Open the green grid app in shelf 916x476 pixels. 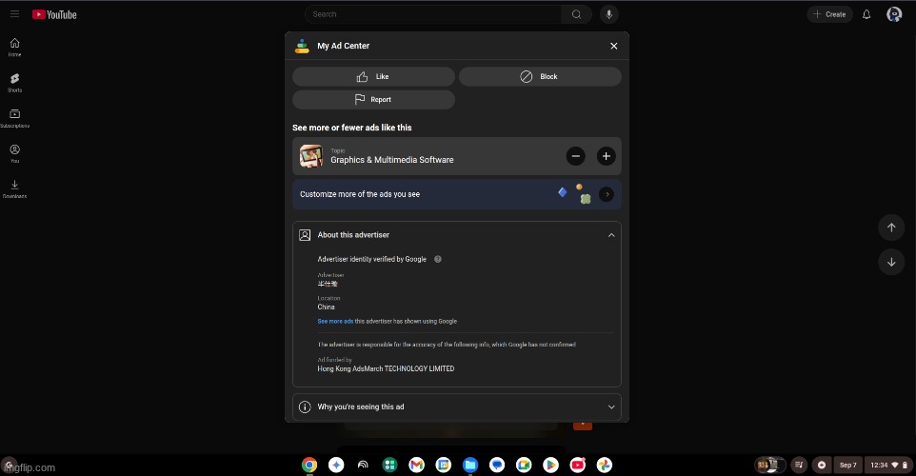[x=389, y=465]
